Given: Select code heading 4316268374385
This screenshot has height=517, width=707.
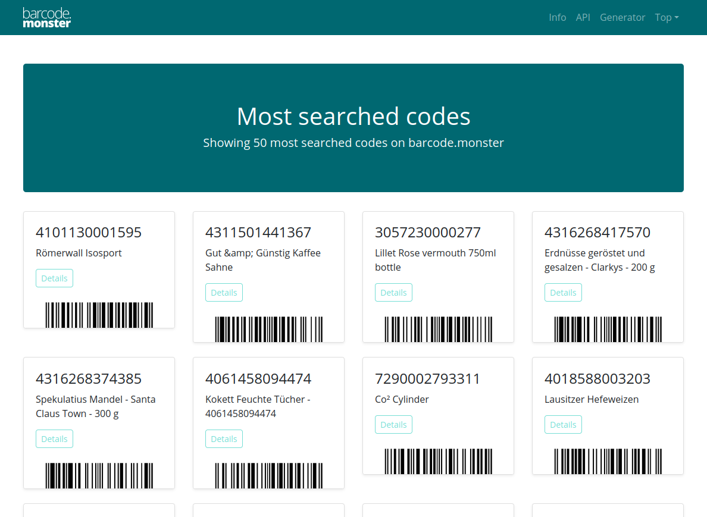Looking at the screenshot, I should (x=89, y=379).
